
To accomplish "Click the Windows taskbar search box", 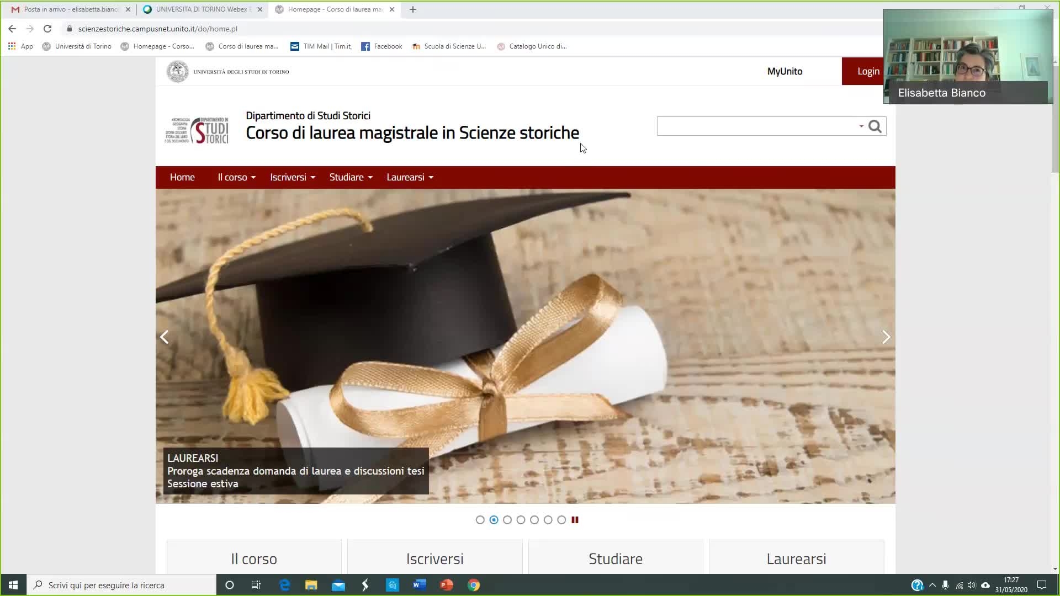I will [x=121, y=585].
